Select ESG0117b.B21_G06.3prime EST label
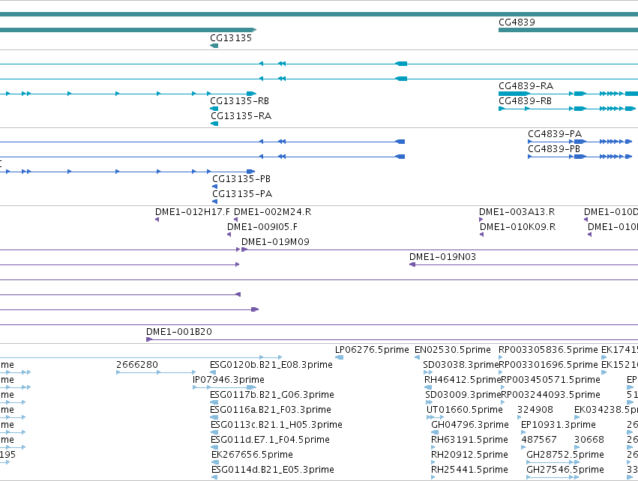Viewport: 638px width, 481px height. tap(272, 395)
